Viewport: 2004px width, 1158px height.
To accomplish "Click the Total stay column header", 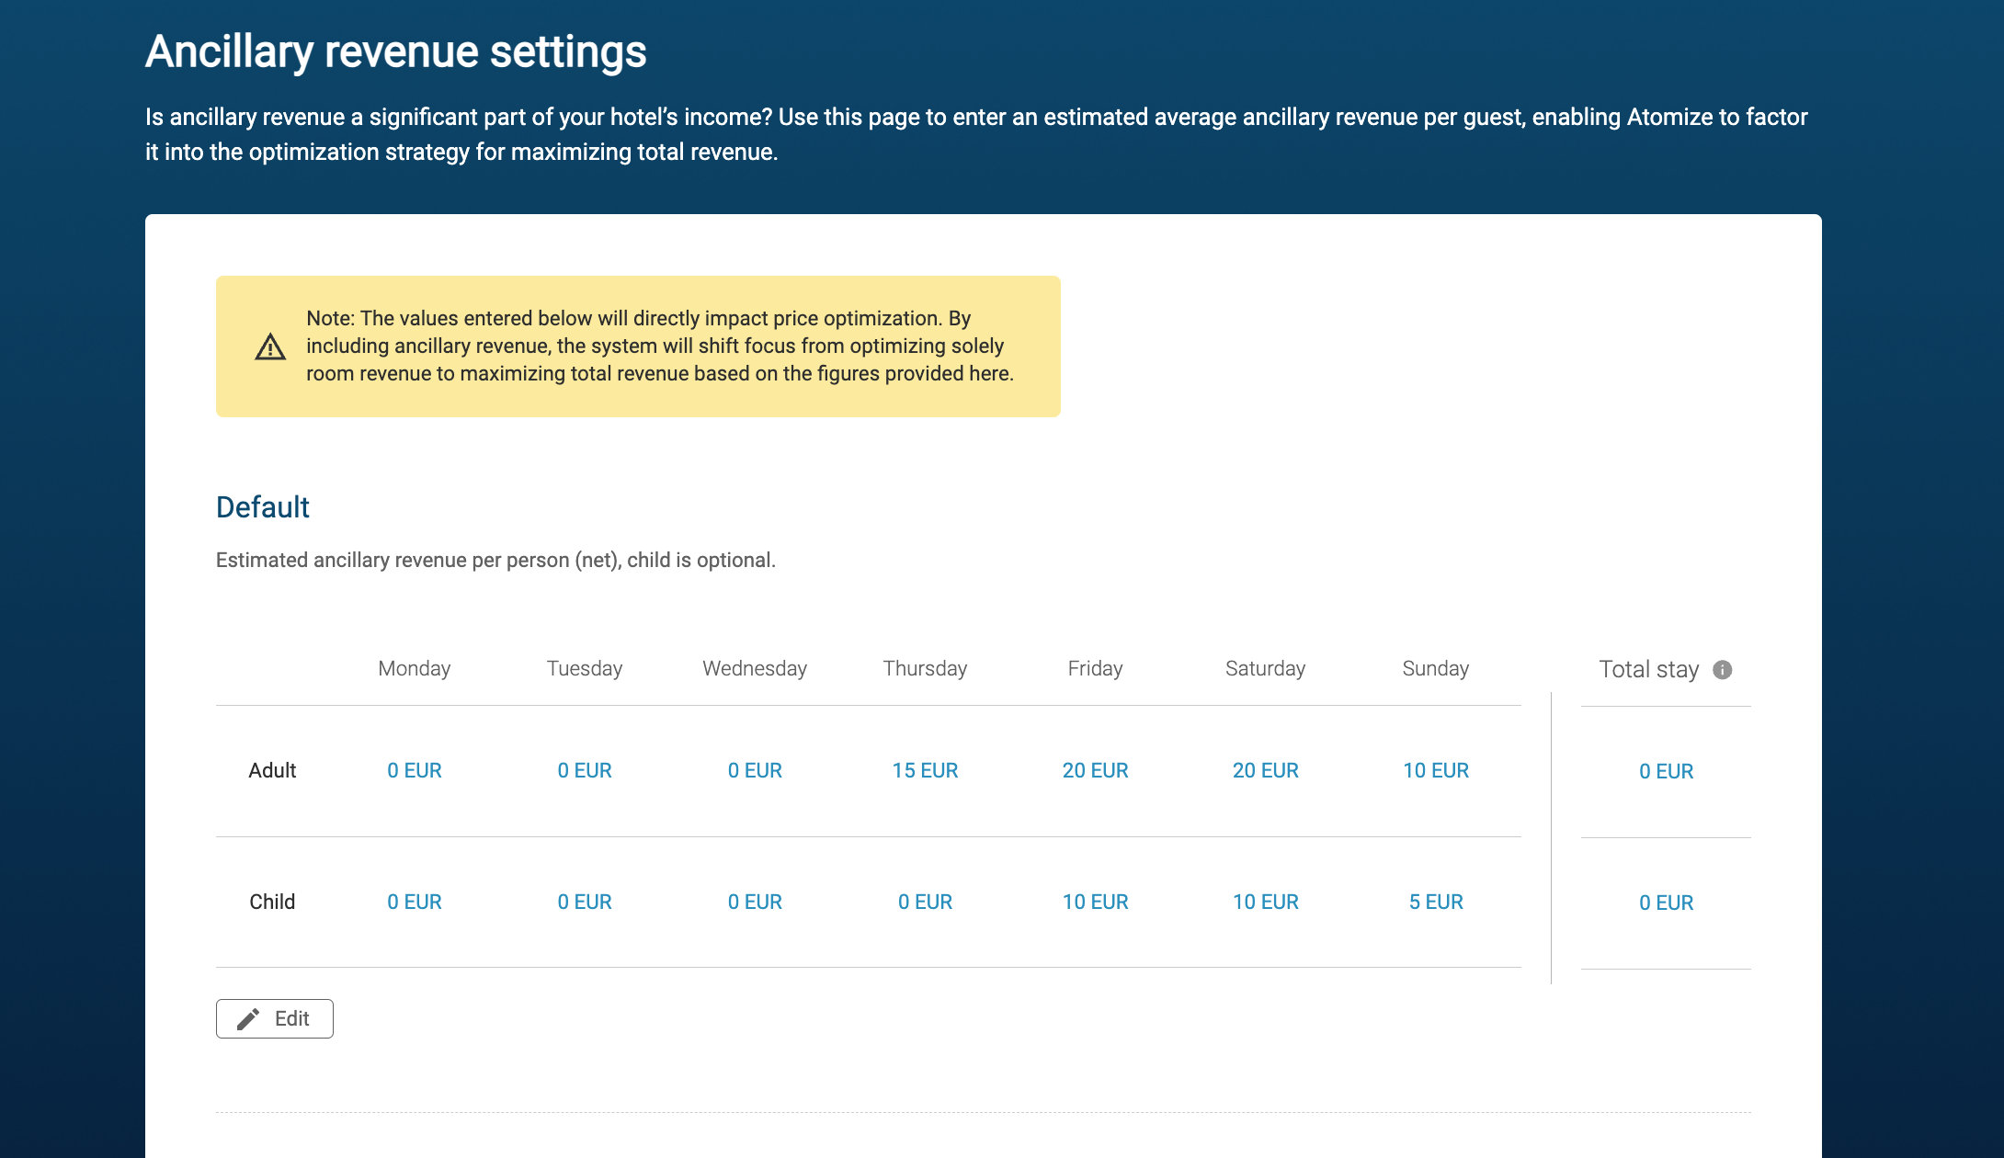I will pyautogui.click(x=1648, y=669).
